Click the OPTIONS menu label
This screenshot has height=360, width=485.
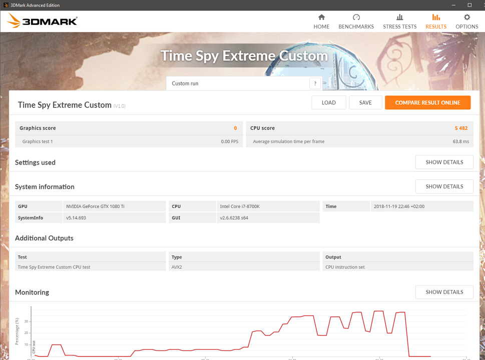(467, 26)
